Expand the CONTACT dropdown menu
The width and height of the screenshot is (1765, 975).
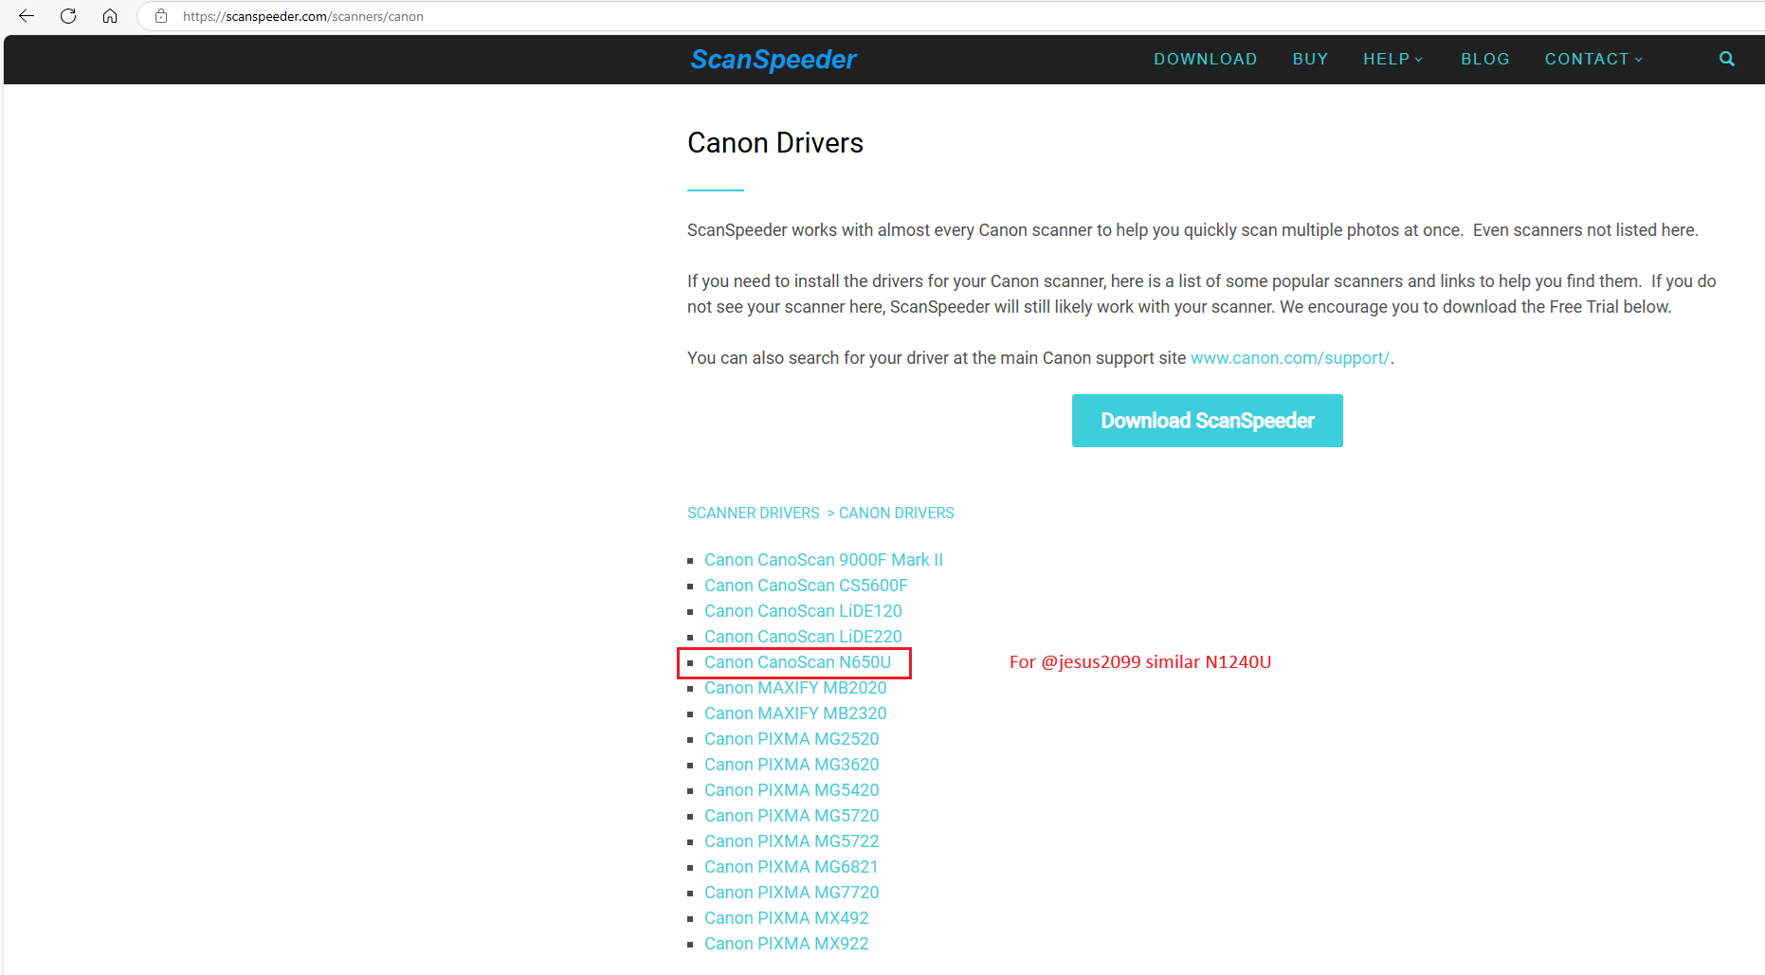pyautogui.click(x=1593, y=59)
